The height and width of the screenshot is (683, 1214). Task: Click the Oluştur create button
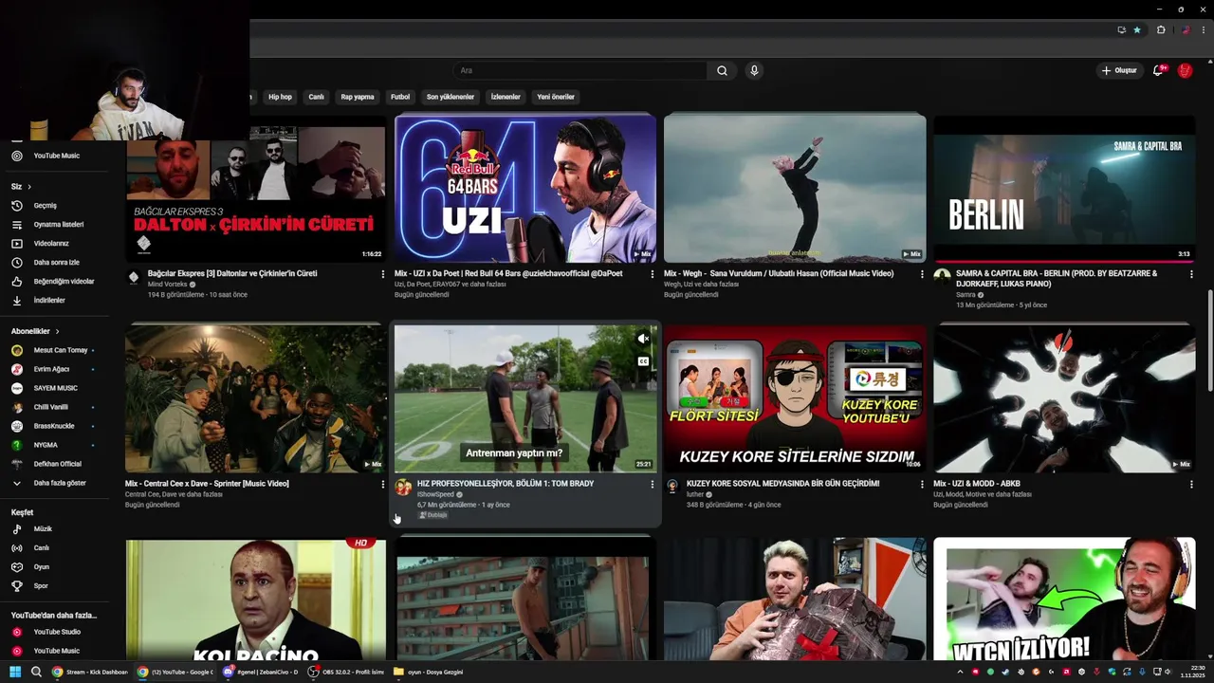pos(1119,70)
